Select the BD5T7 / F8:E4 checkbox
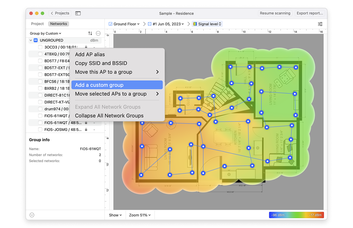 tap(40, 61)
